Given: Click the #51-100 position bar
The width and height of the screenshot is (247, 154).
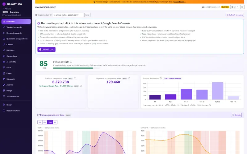Looking at the screenshot, I should [233, 98].
